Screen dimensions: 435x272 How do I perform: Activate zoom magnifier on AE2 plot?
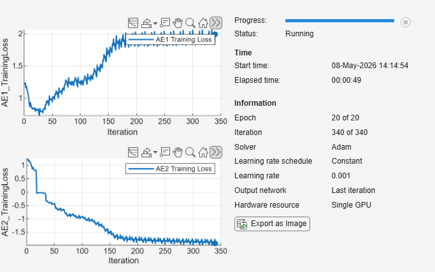(190, 152)
